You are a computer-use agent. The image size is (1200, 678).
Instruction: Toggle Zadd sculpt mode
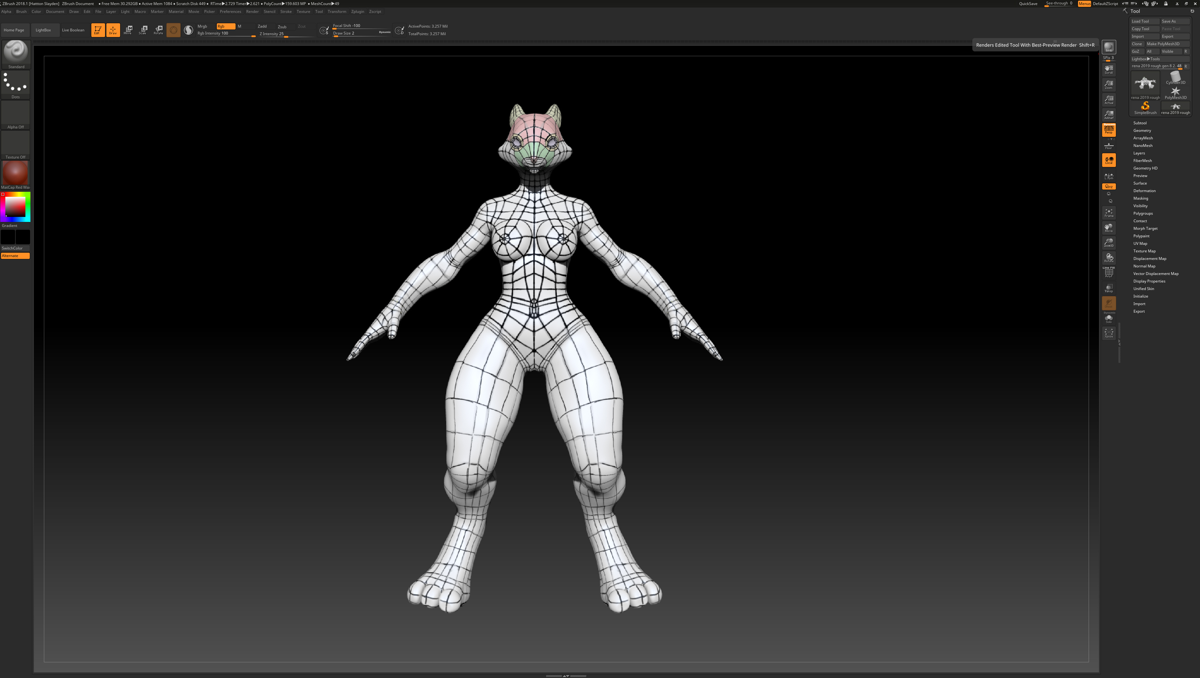tap(262, 26)
